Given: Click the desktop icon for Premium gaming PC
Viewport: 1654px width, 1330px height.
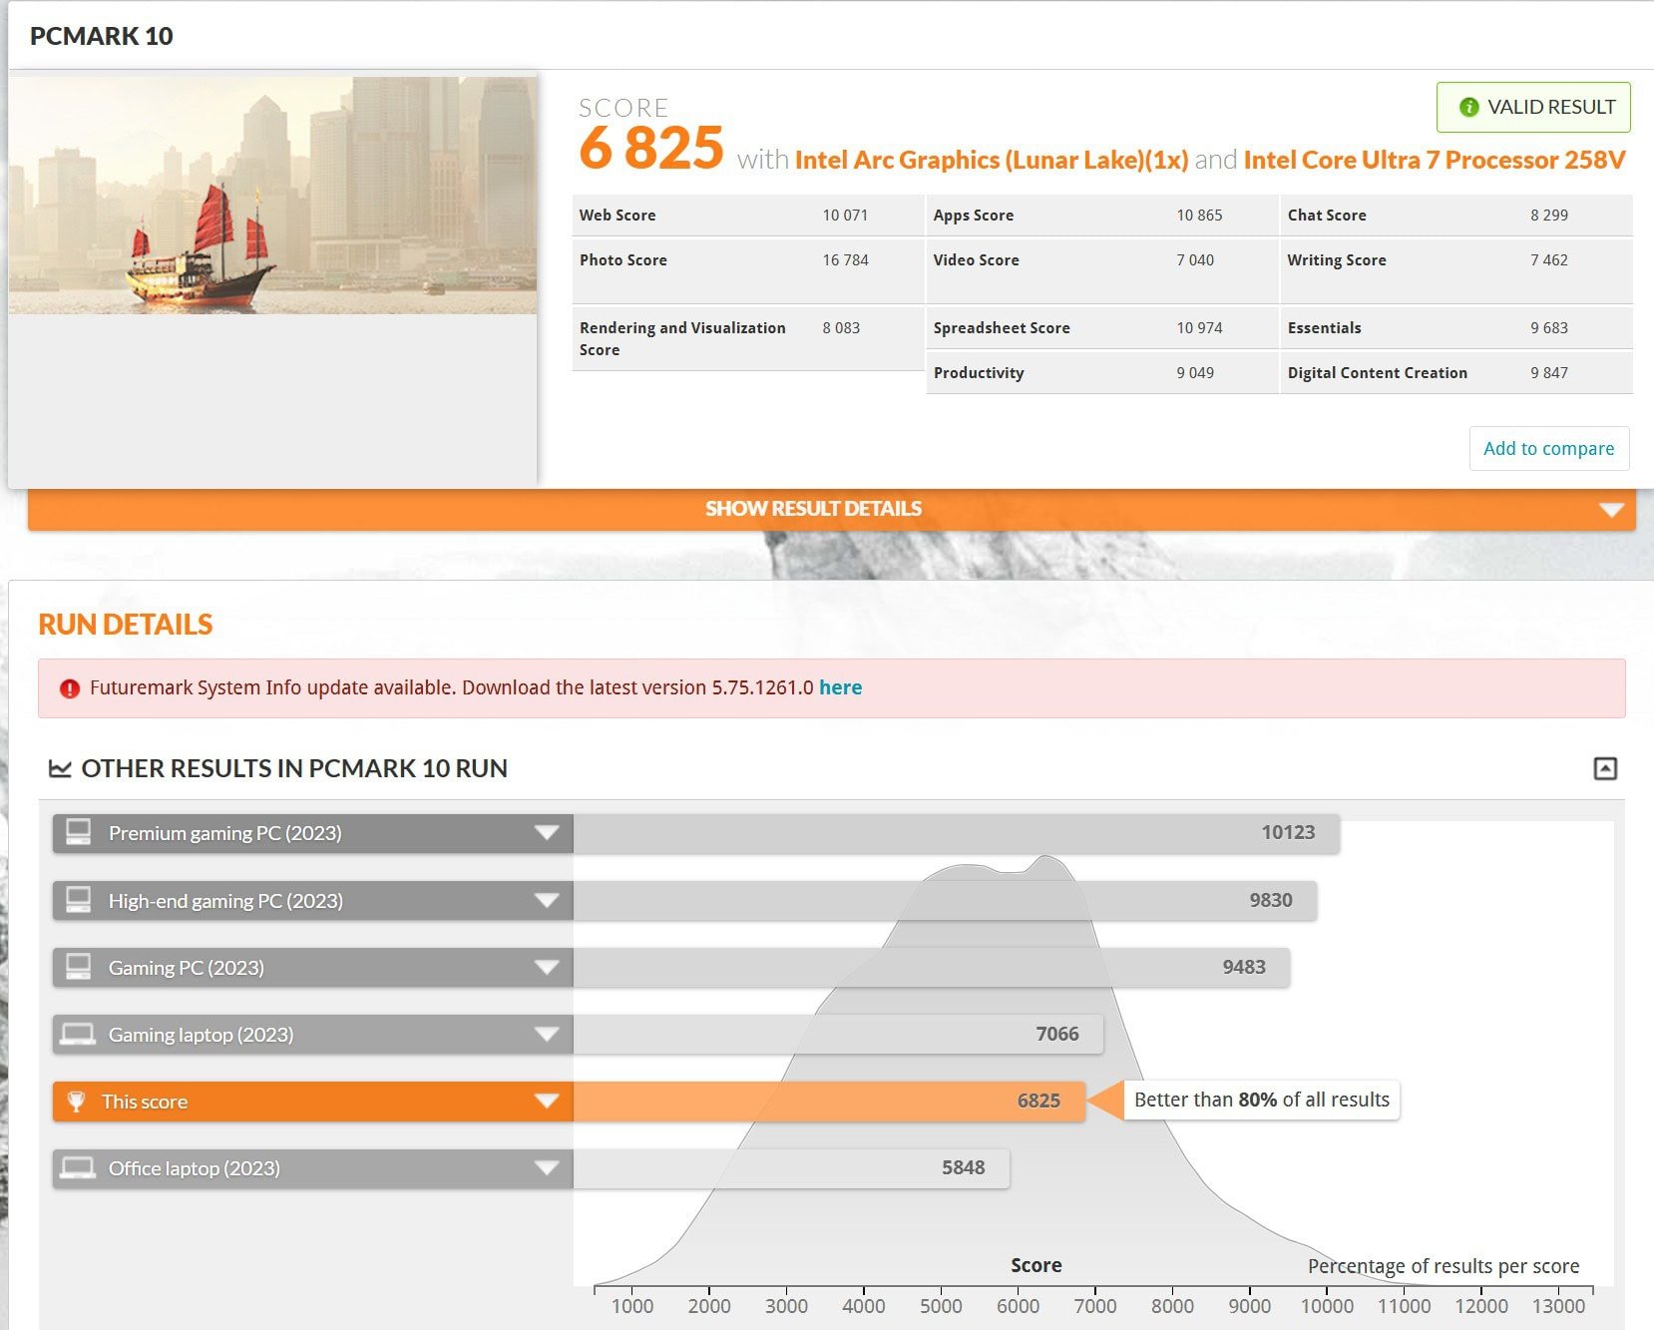Looking at the screenshot, I should pyautogui.click(x=79, y=832).
